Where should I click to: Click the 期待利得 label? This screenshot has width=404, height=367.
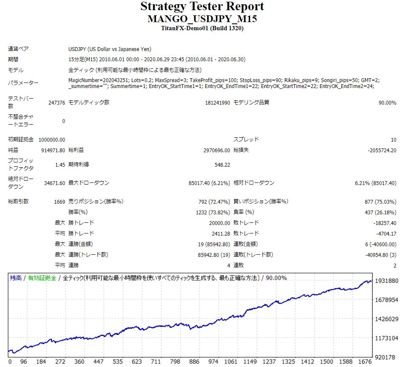click(x=79, y=165)
